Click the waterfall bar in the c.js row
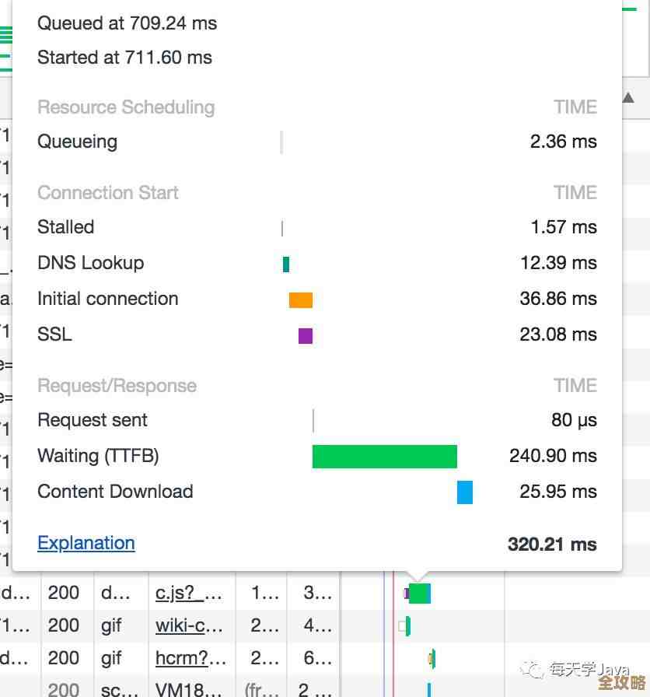Screen dimensions: 650x697 (x=419, y=594)
